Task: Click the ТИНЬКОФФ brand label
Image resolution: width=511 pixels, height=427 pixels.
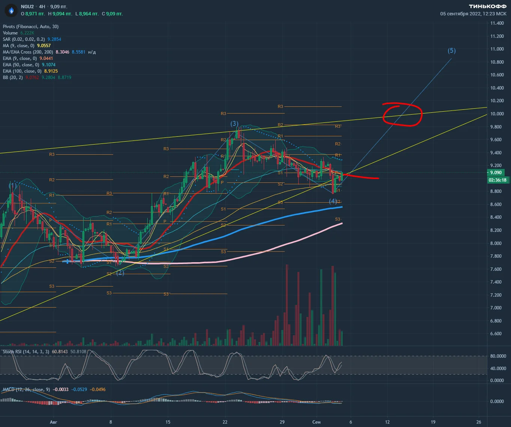Action: [488, 7]
